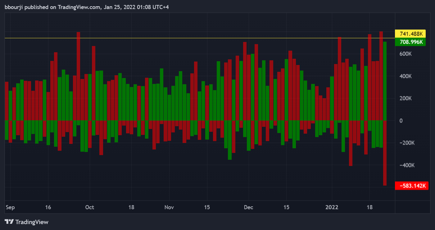Viewport: 435px width, 230px height.
Task: Click the last red bar reaching −583K
Action: tap(385, 153)
